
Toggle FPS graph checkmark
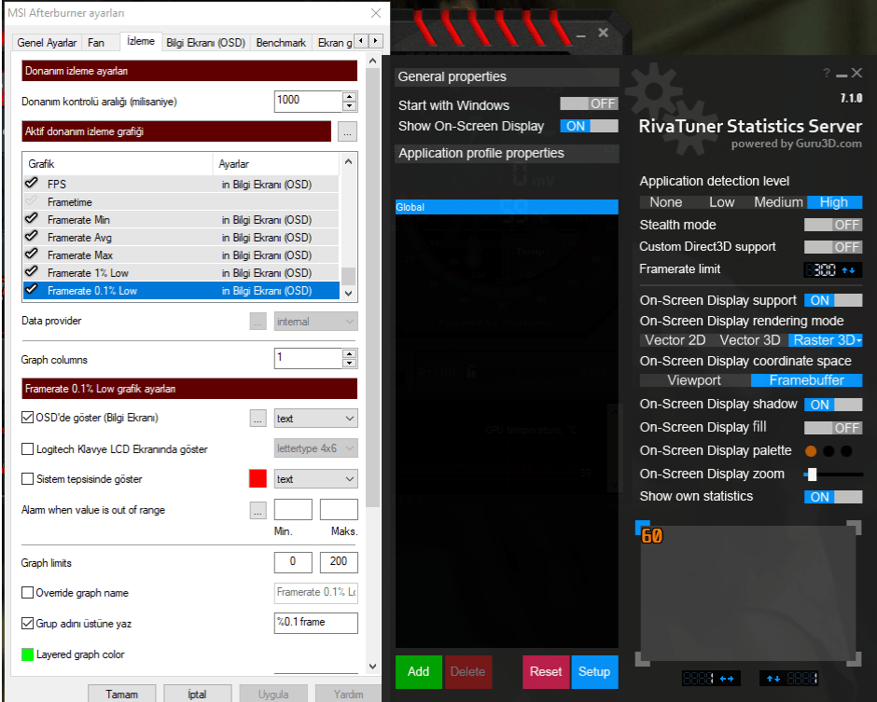32,184
